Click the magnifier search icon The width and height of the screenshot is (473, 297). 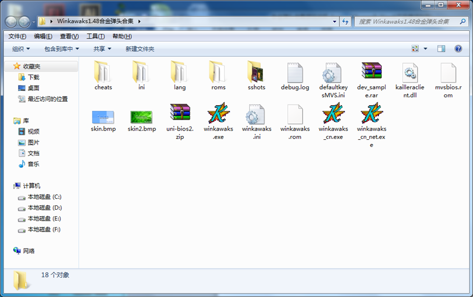pos(463,21)
